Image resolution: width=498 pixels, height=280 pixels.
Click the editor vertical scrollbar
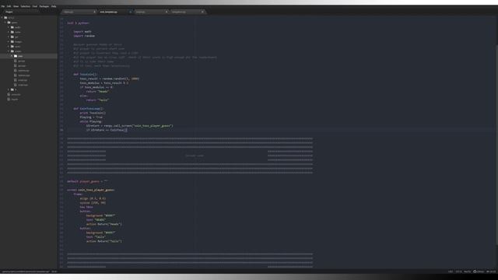coord(496,145)
